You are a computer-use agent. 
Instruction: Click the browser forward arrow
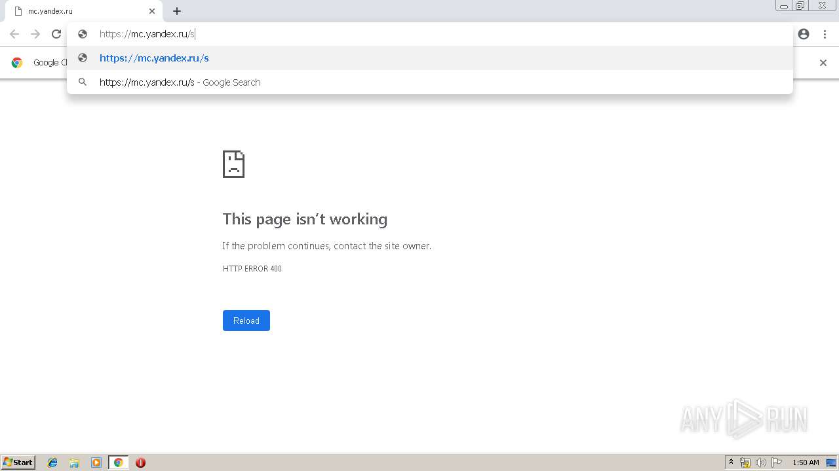(x=35, y=34)
